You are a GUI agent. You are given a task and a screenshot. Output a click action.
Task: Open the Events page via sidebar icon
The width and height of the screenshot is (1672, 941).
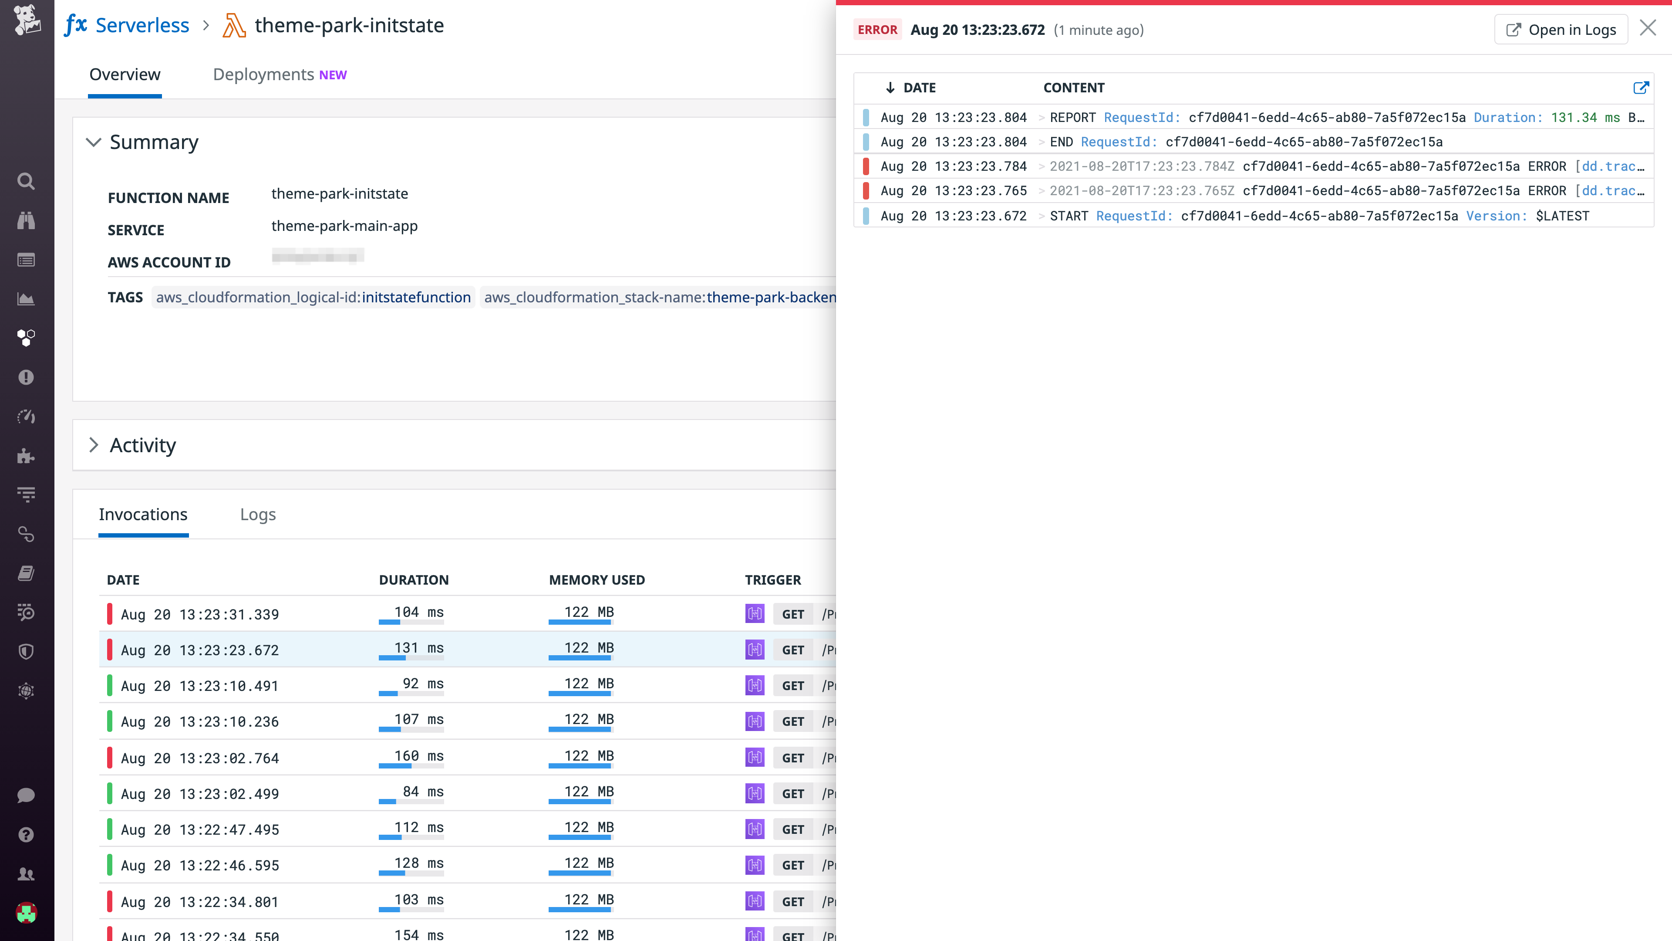(26, 260)
